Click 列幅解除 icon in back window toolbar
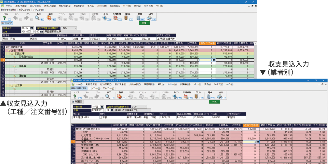The image size is (328, 164). 115,18
